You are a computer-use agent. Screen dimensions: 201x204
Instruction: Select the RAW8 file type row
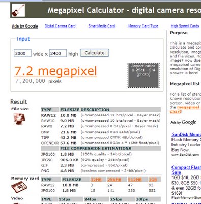pyautogui.click(x=101, y=126)
